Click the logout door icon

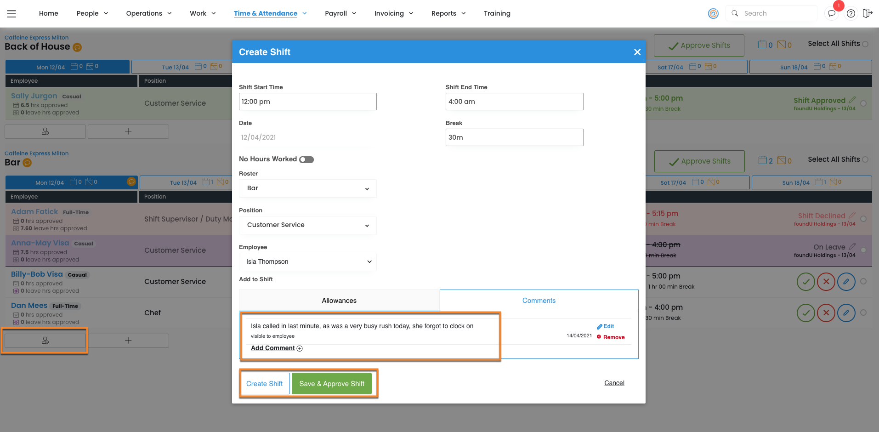click(x=867, y=13)
